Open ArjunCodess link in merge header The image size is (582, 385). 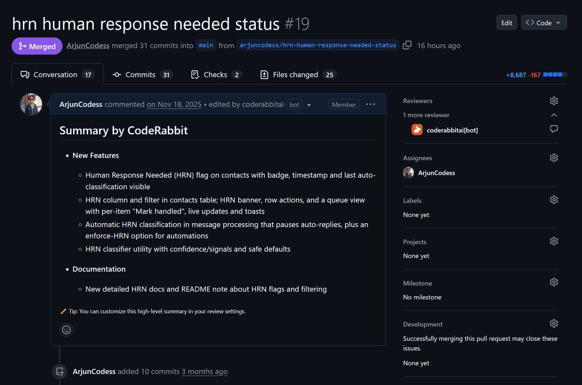point(88,46)
